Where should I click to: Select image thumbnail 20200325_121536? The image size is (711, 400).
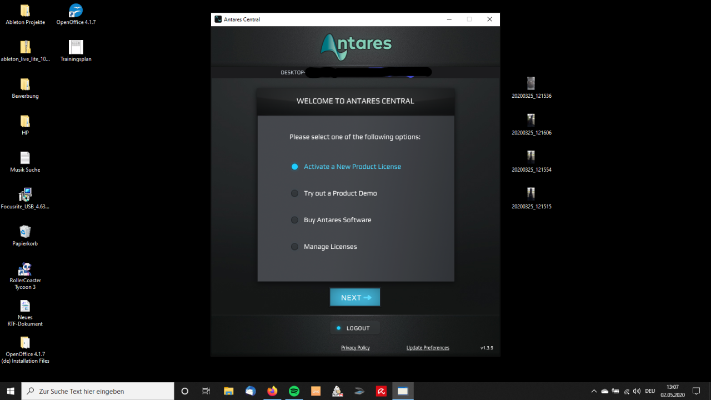(532, 88)
